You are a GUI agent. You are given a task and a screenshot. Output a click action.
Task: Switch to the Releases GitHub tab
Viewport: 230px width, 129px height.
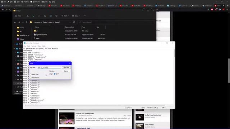tap(195, 6)
